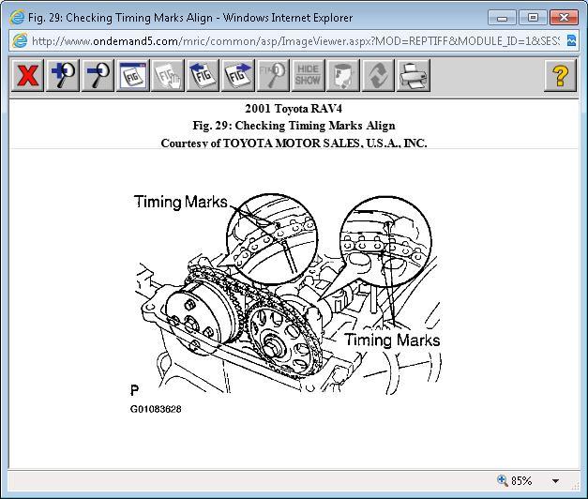588x499 pixels.
Task: Maximize the Internet Explorer window
Action: tap(533, 18)
